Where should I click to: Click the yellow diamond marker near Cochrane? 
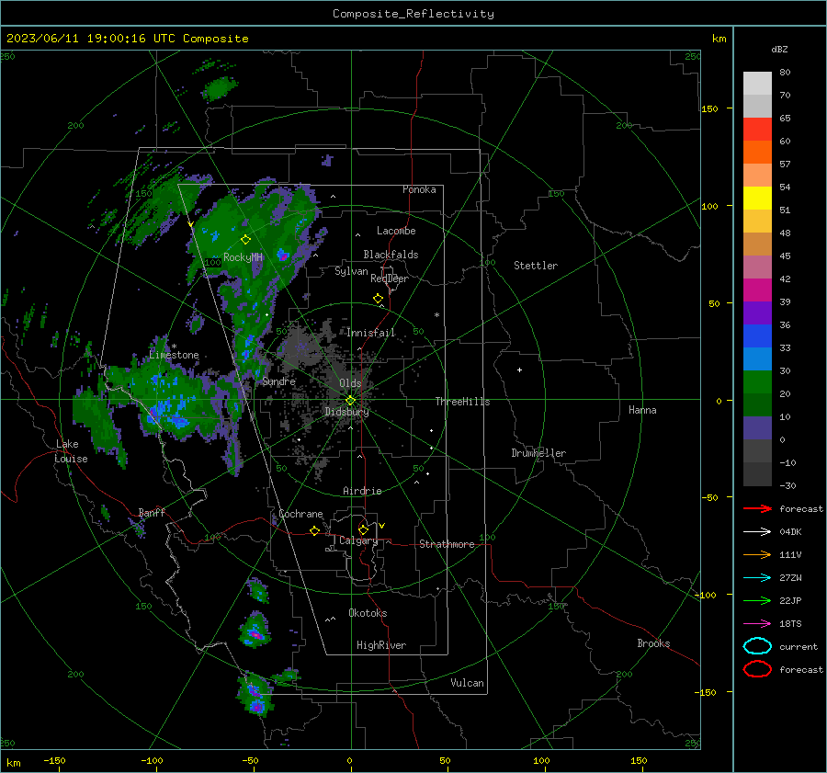point(314,530)
